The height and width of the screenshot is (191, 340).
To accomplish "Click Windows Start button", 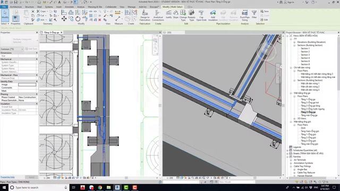I will point(4,187).
